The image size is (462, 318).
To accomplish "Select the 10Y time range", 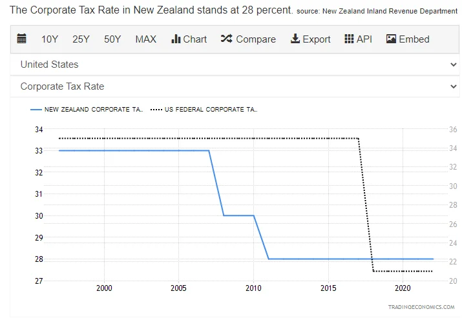I will (x=50, y=39).
